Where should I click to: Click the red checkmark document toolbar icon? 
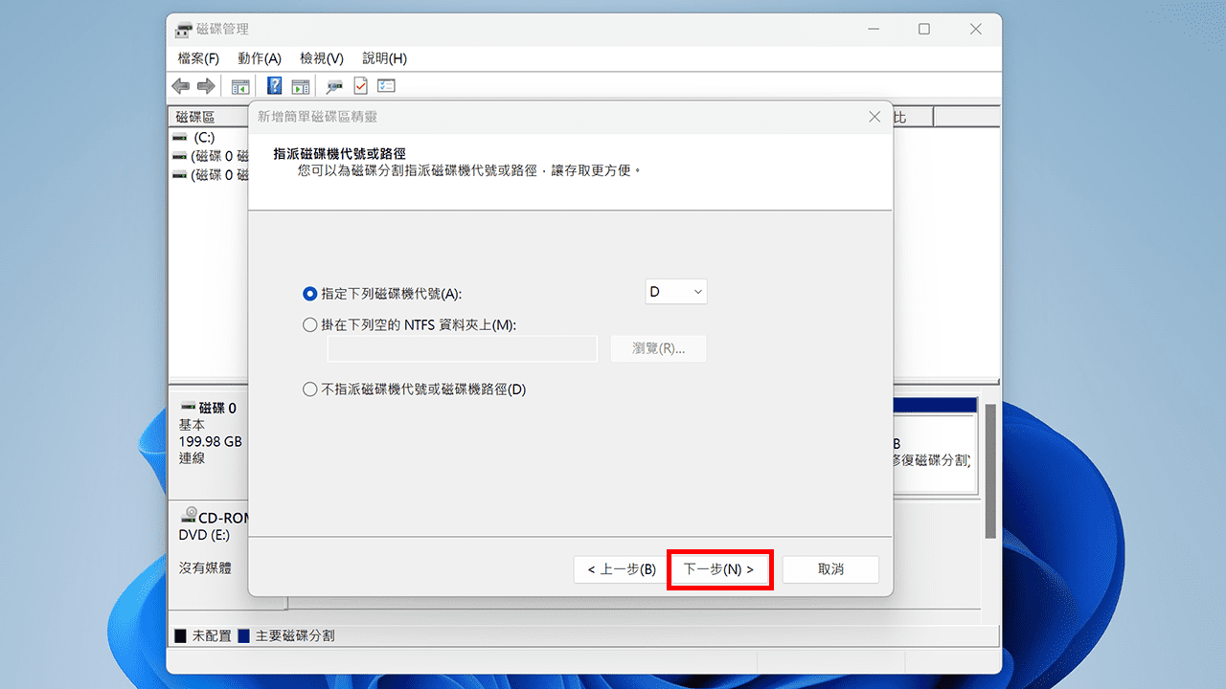360,86
